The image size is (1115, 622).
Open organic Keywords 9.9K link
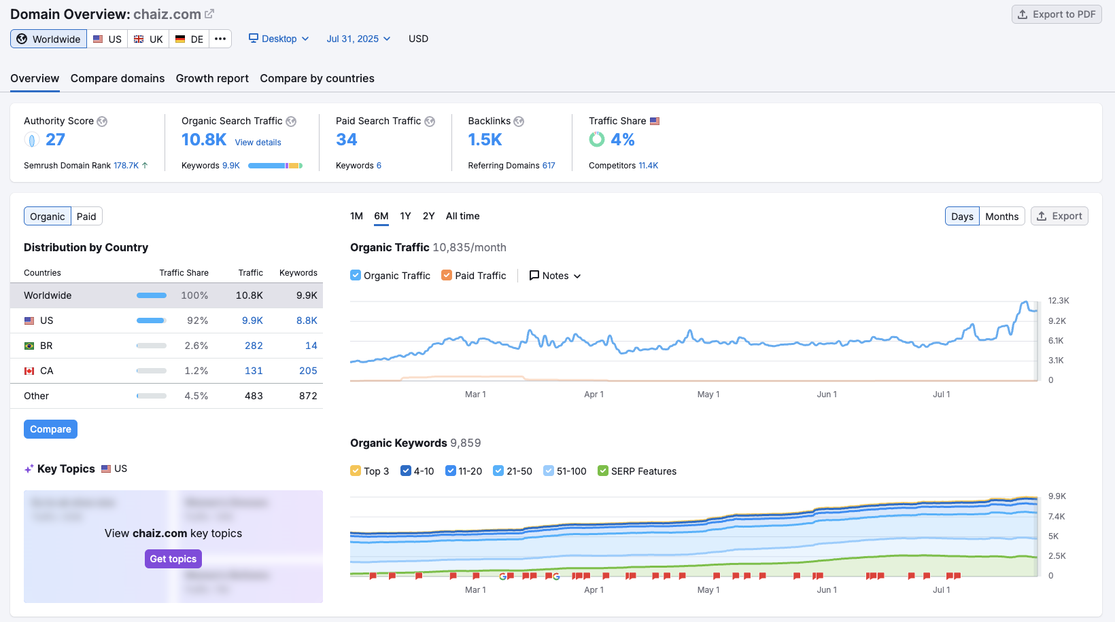231,166
